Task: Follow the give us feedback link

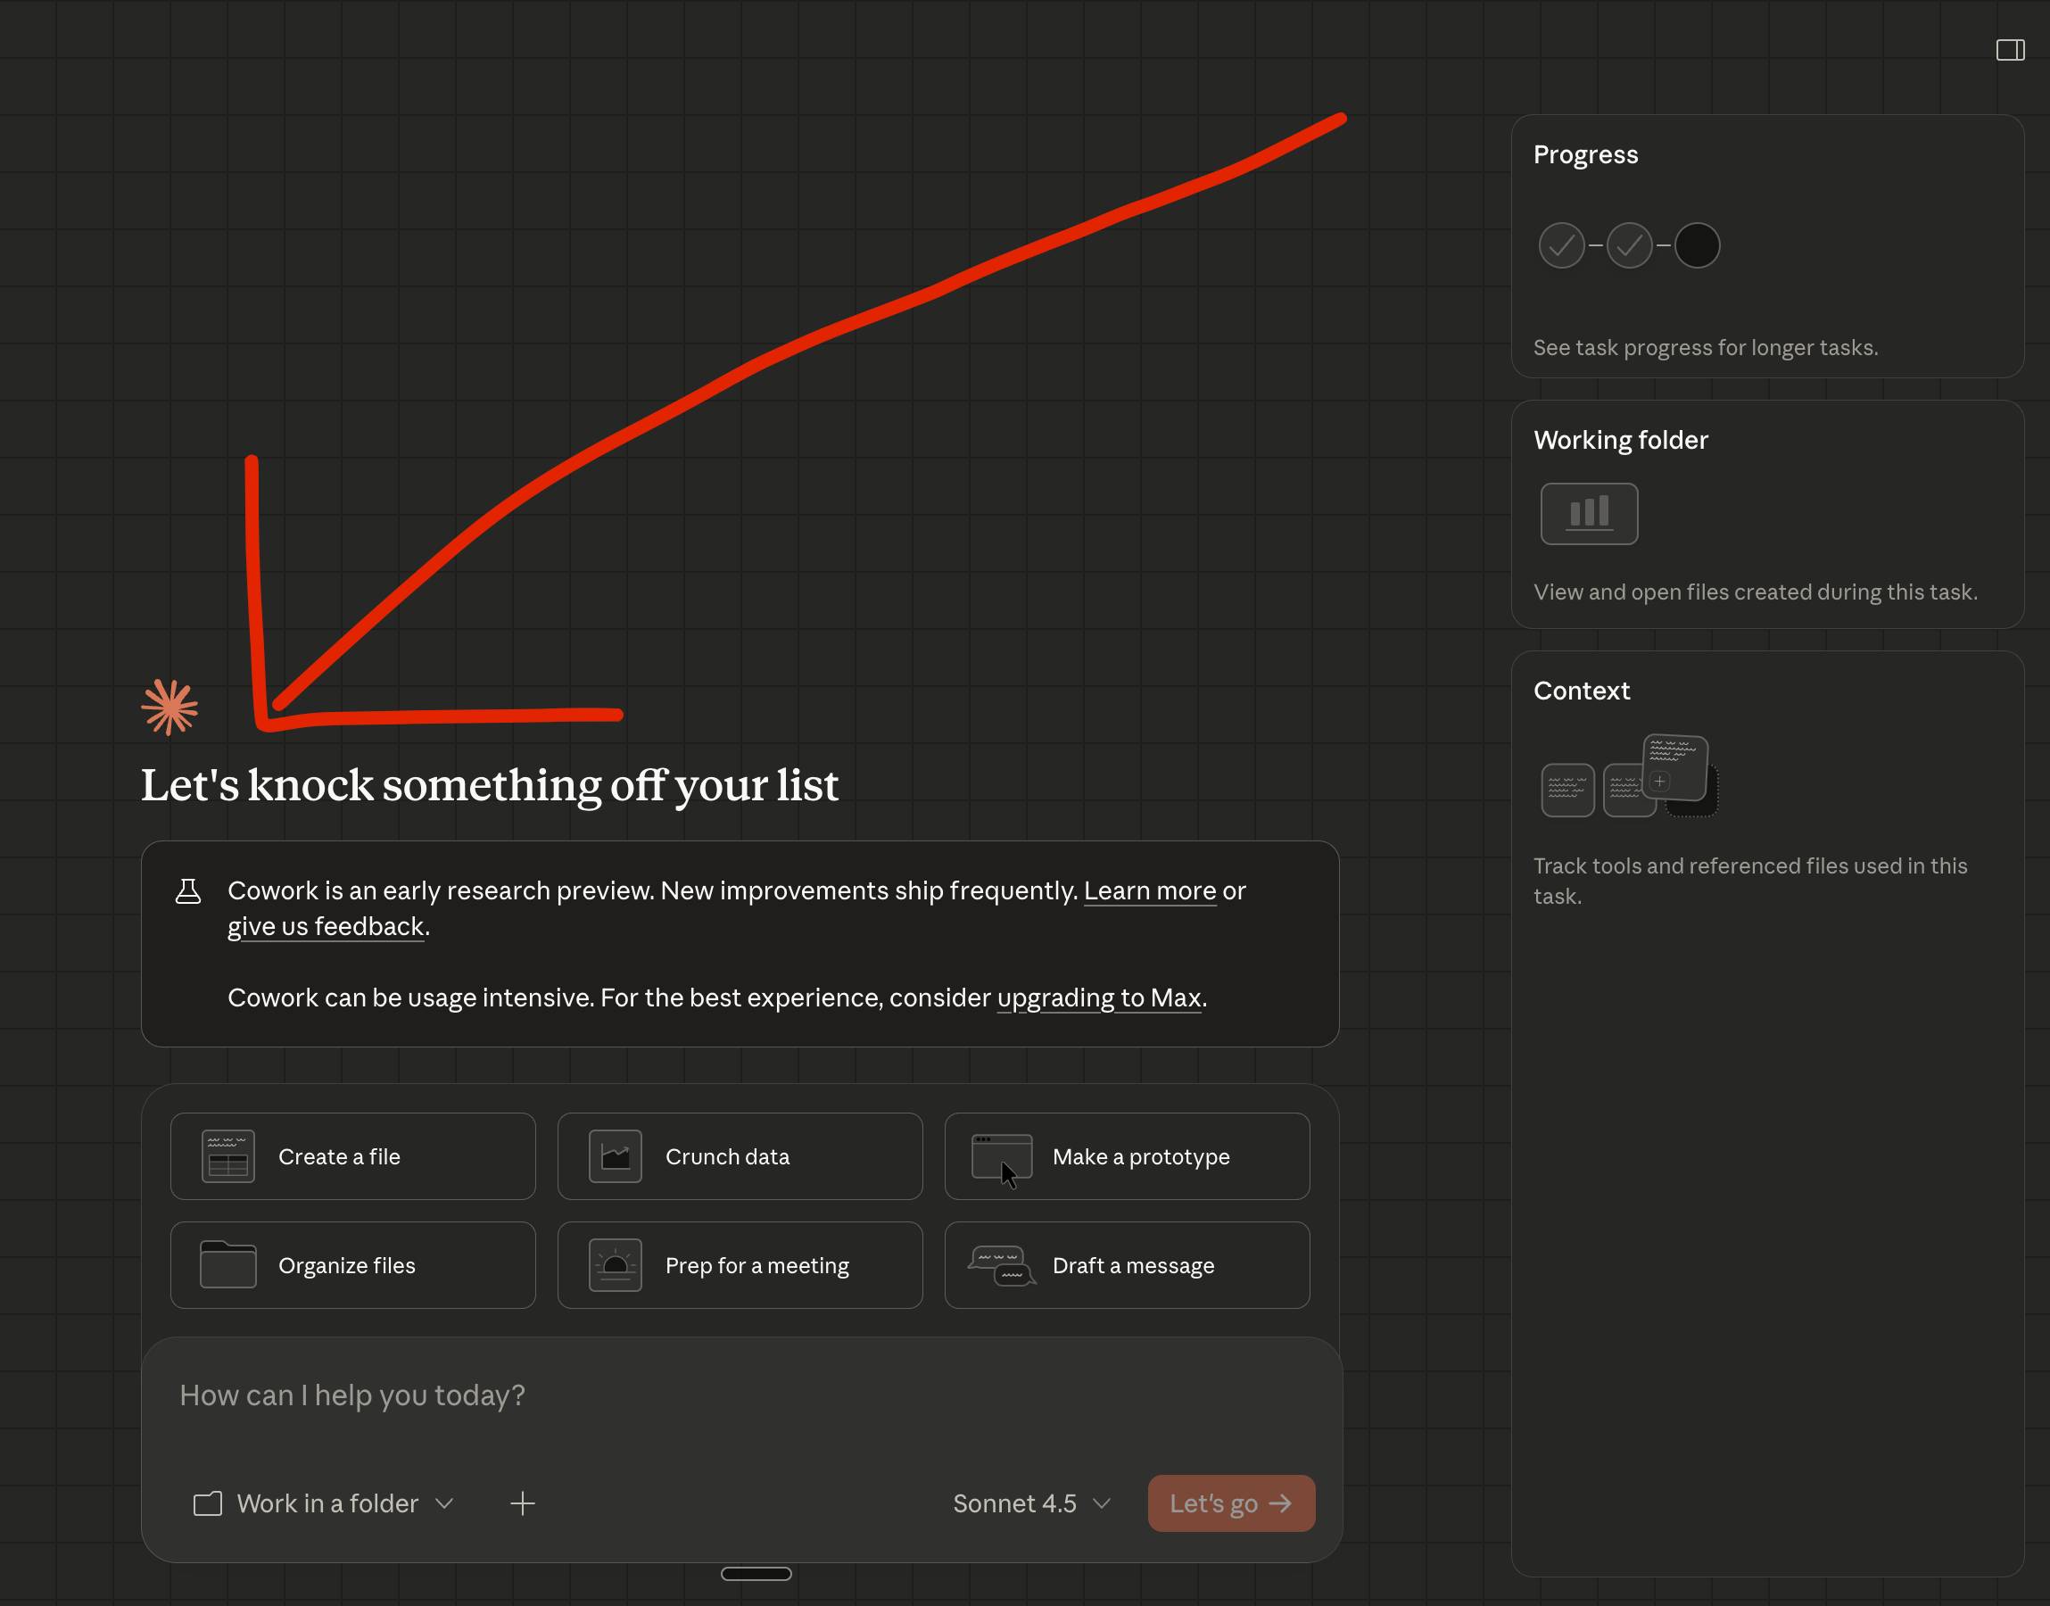Action: pos(326,926)
